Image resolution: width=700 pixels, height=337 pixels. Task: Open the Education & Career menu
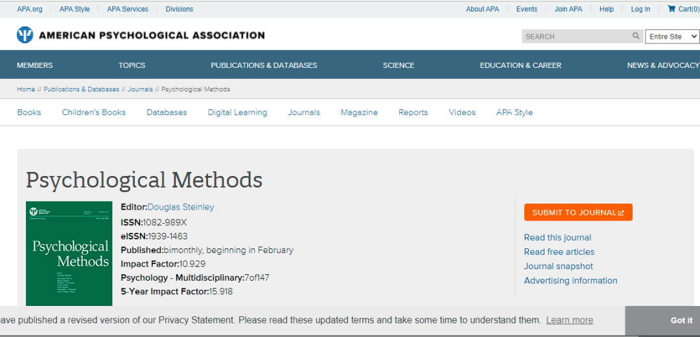(520, 65)
